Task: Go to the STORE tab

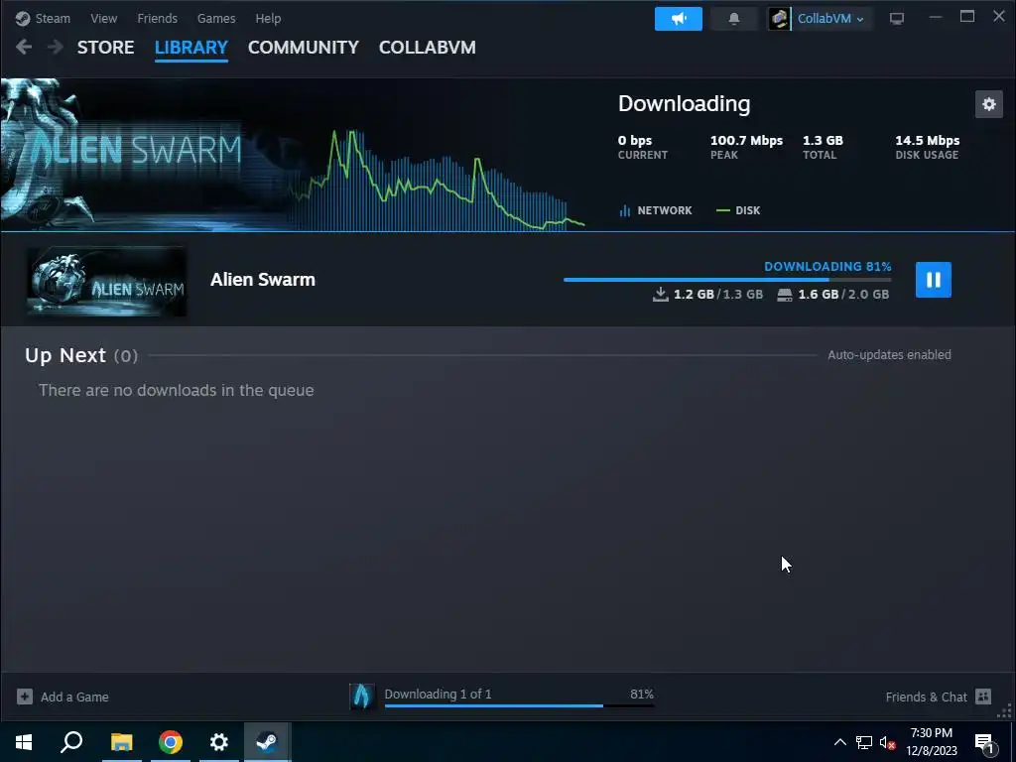Action: point(105,48)
